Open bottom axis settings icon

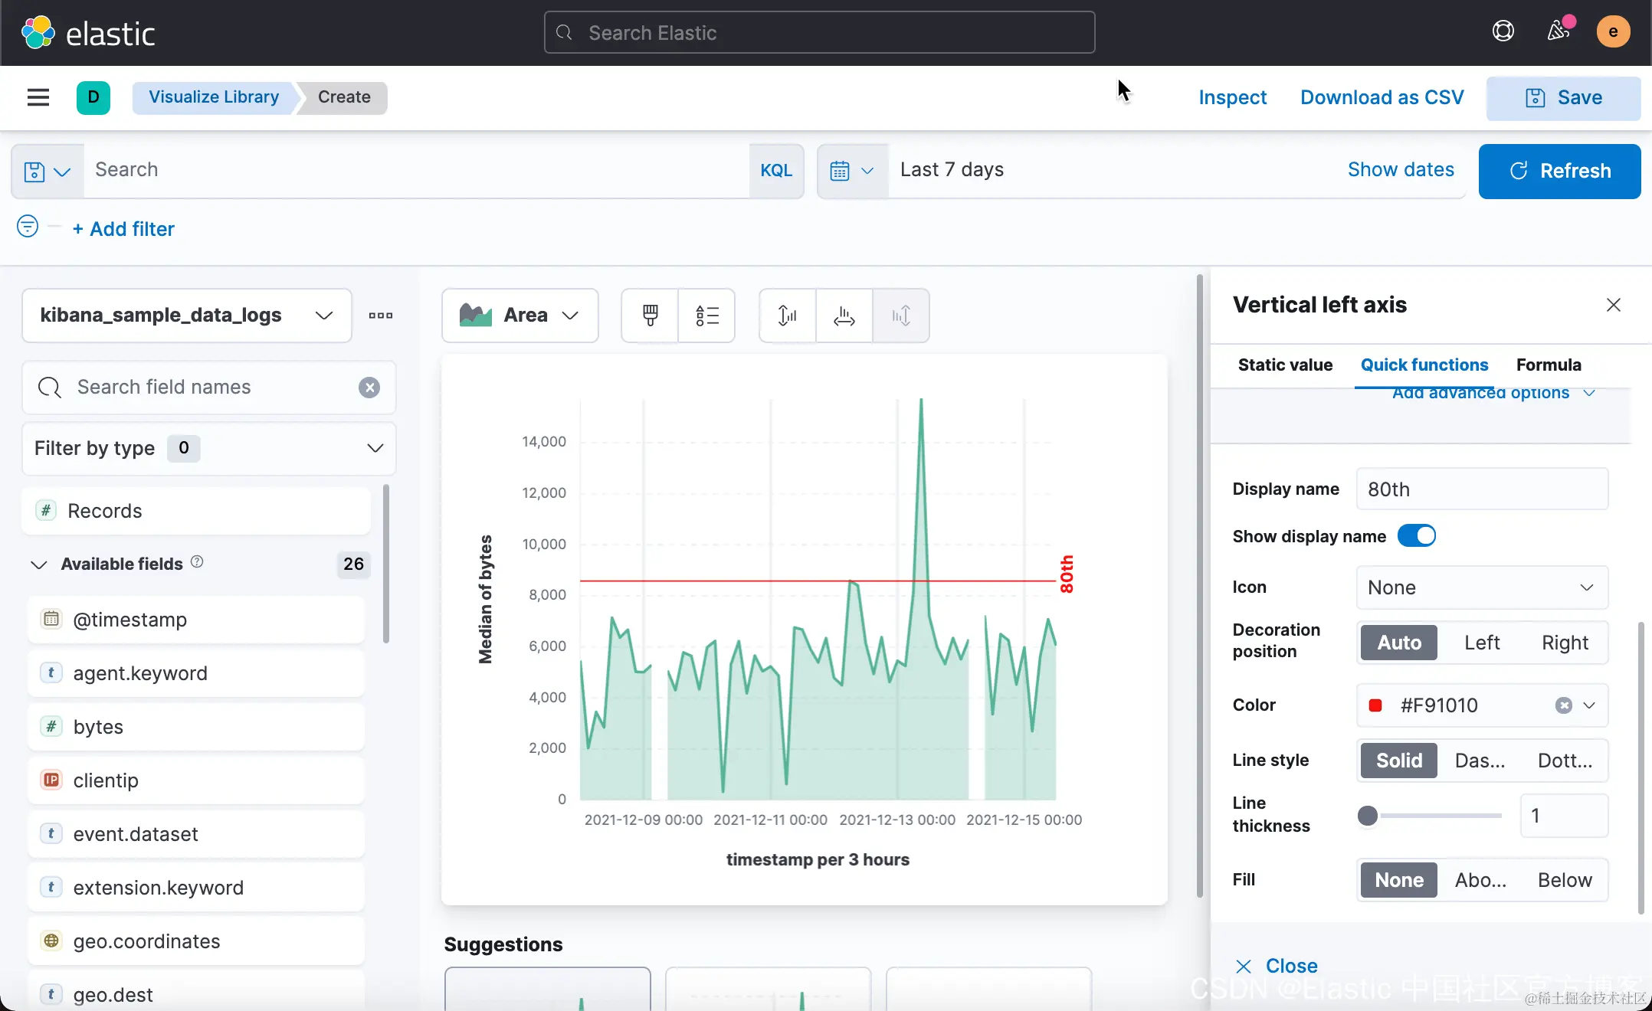(844, 316)
